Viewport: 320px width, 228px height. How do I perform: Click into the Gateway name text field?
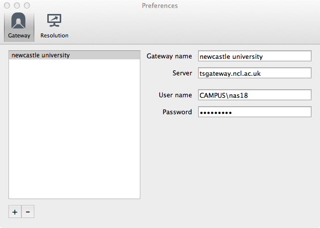(x=254, y=56)
